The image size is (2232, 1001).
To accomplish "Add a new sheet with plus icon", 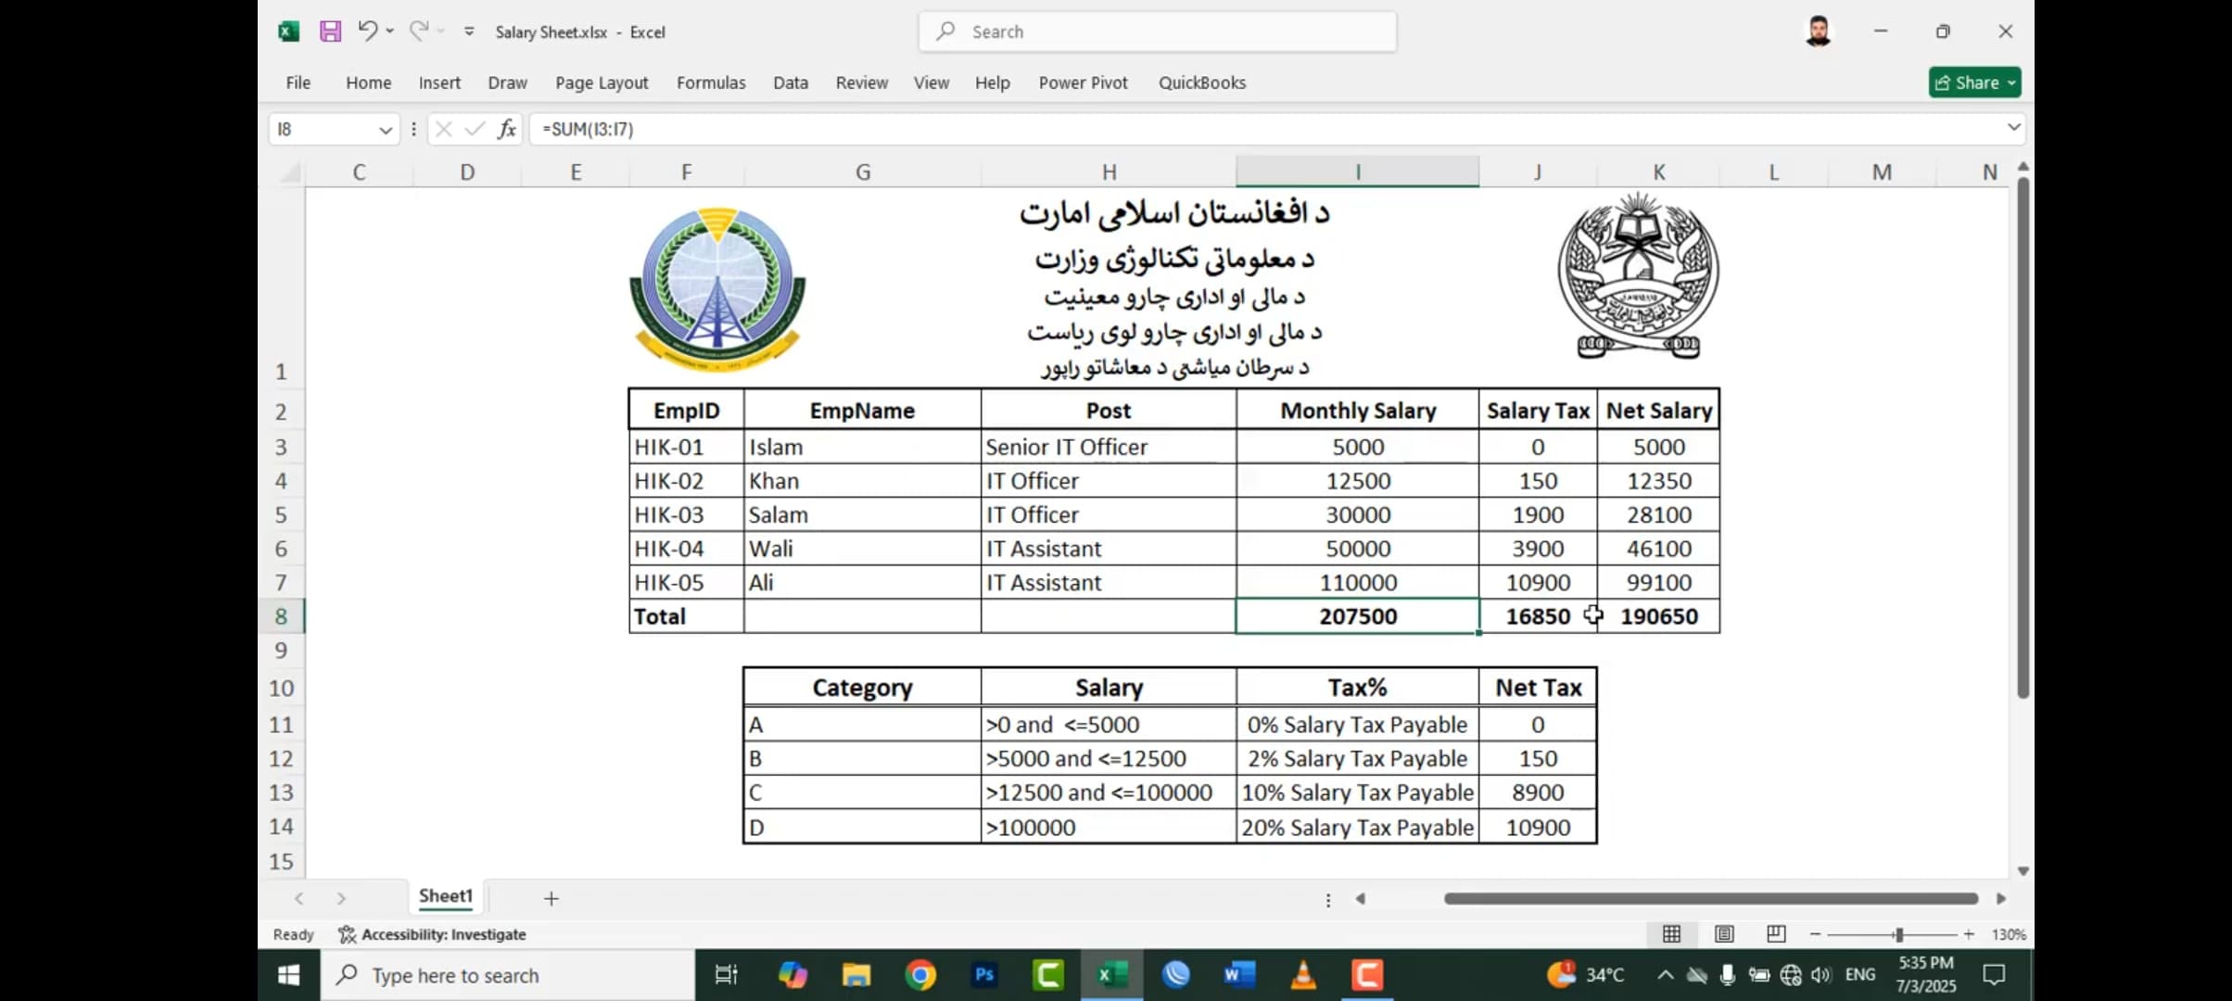I will click(551, 898).
